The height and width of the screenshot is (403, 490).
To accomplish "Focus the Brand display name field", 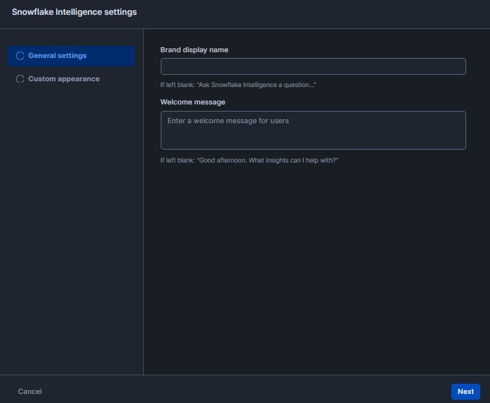I will point(313,66).
